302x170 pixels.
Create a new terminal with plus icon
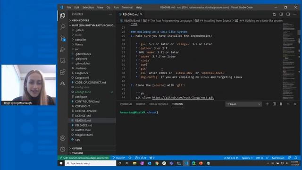tap(267, 104)
